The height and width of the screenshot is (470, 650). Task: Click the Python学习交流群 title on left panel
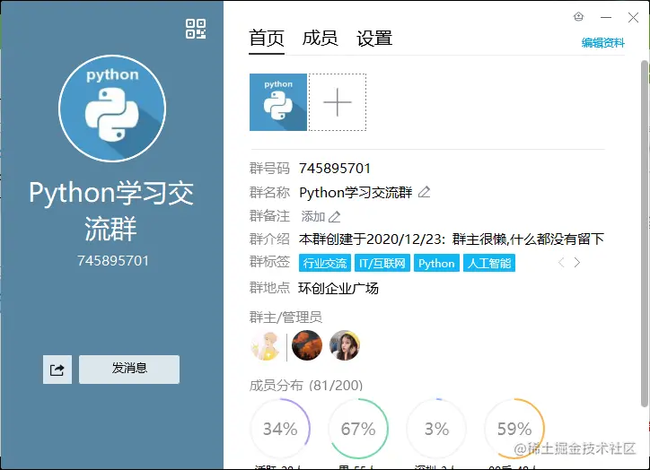[111, 211]
